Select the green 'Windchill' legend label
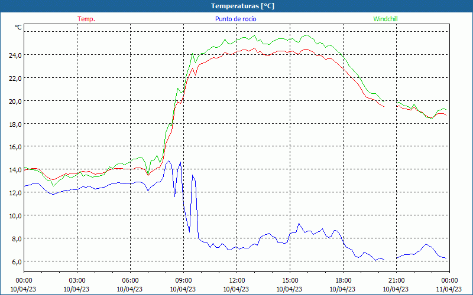473x295 pixels. (x=385, y=19)
